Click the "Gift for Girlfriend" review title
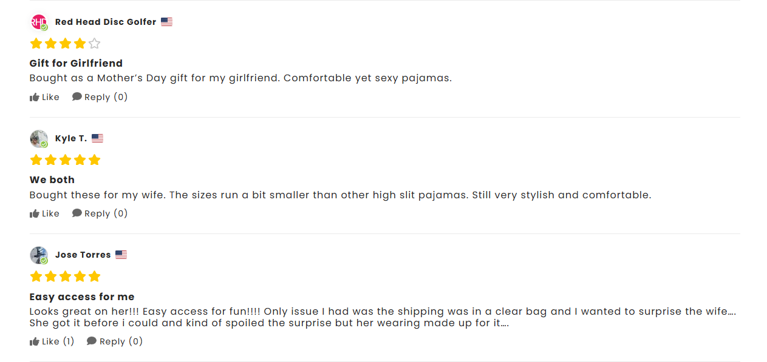This screenshot has height=362, width=767. coord(76,63)
